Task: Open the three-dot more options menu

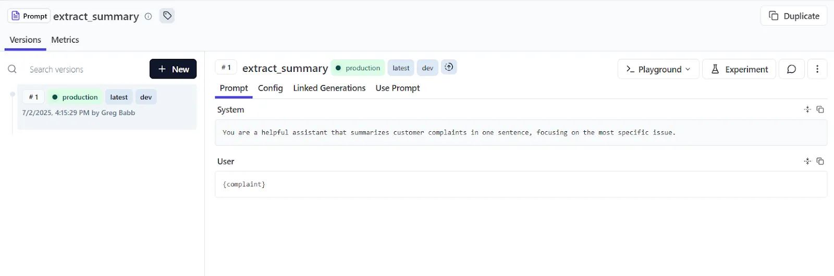Action: click(817, 69)
